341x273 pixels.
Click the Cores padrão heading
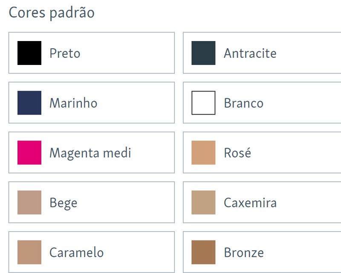[52, 13]
